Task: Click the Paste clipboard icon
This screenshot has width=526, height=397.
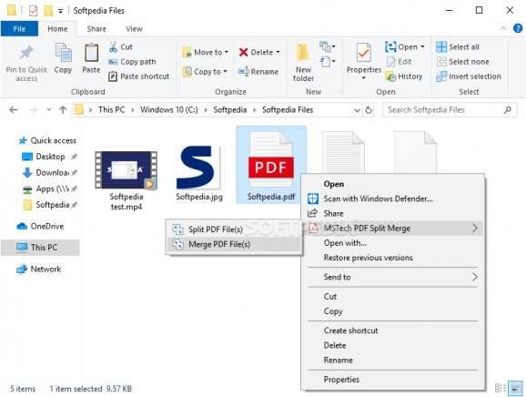Action: pyautogui.click(x=91, y=53)
